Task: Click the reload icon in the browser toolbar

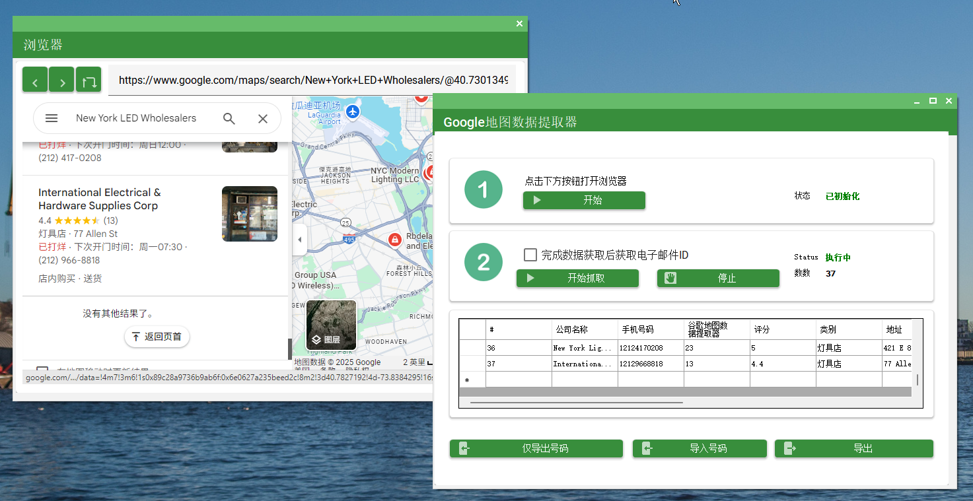Action: (x=90, y=79)
